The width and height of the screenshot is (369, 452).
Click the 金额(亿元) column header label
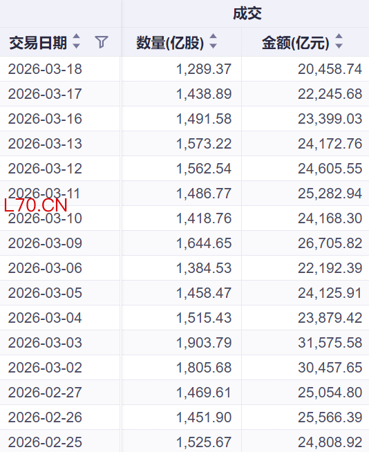[296, 43]
